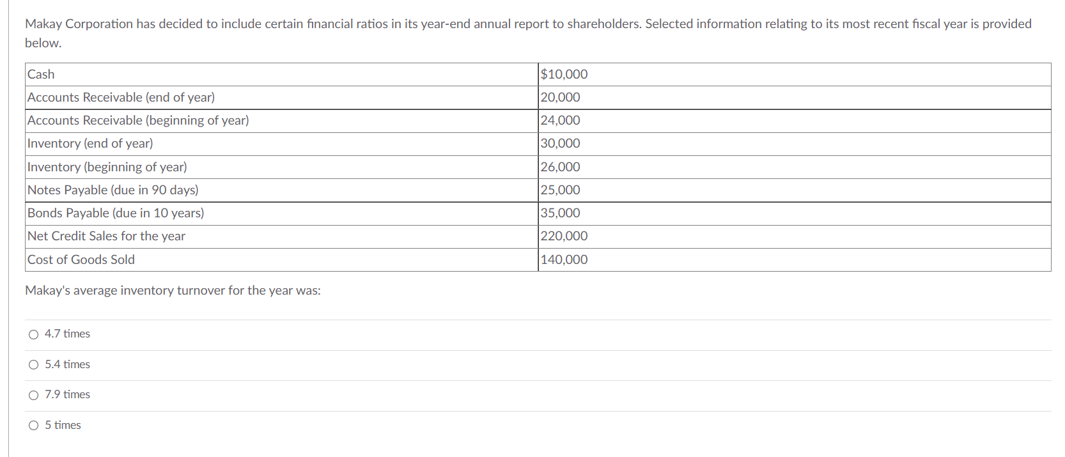Click the 26,000 beginning inventory value
The height and width of the screenshot is (457, 1065).
560,167
